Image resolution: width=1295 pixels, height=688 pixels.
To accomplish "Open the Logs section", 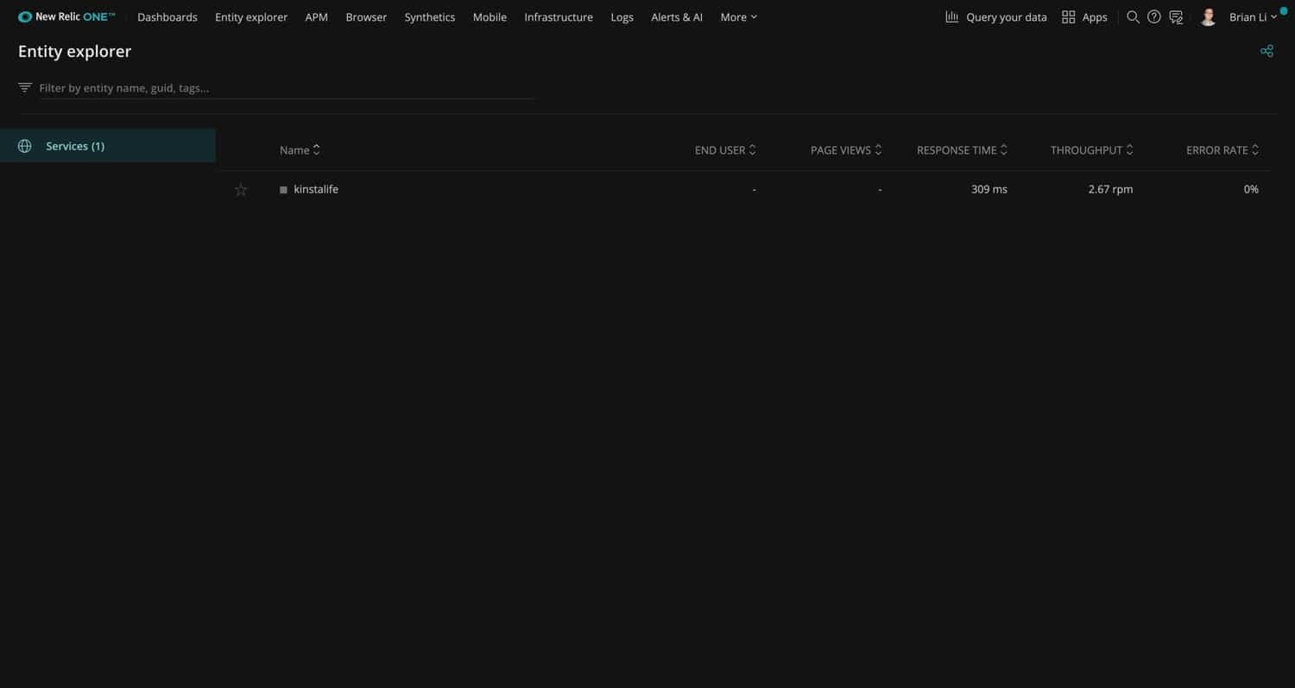I will point(622,17).
